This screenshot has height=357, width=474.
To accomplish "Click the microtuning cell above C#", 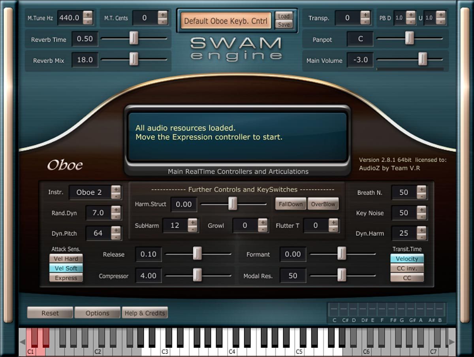I will click(x=344, y=310).
